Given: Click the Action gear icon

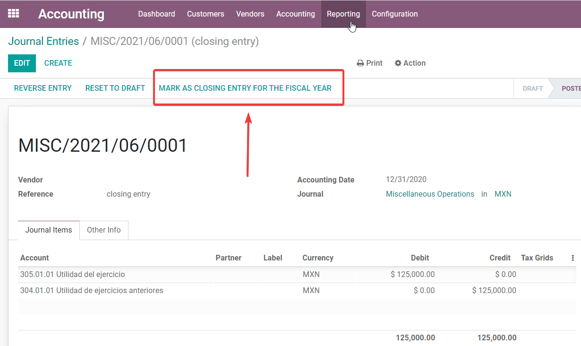Looking at the screenshot, I should [398, 63].
